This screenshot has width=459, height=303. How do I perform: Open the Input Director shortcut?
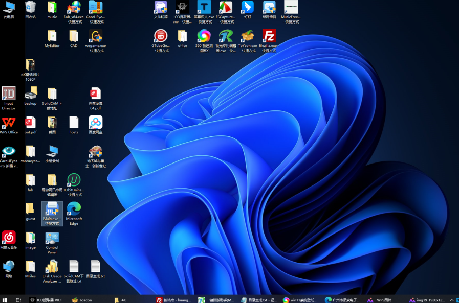8,93
